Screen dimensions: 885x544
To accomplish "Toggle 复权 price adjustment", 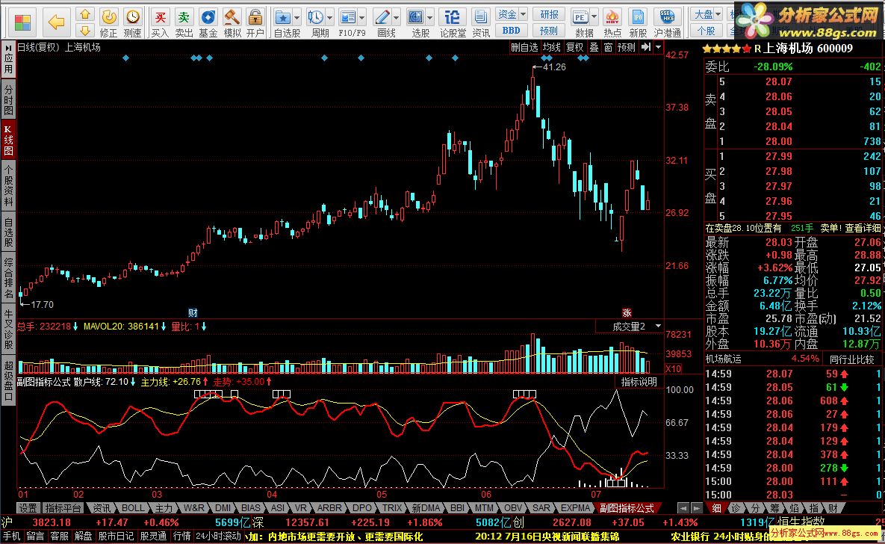I will [x=574, y=48].
